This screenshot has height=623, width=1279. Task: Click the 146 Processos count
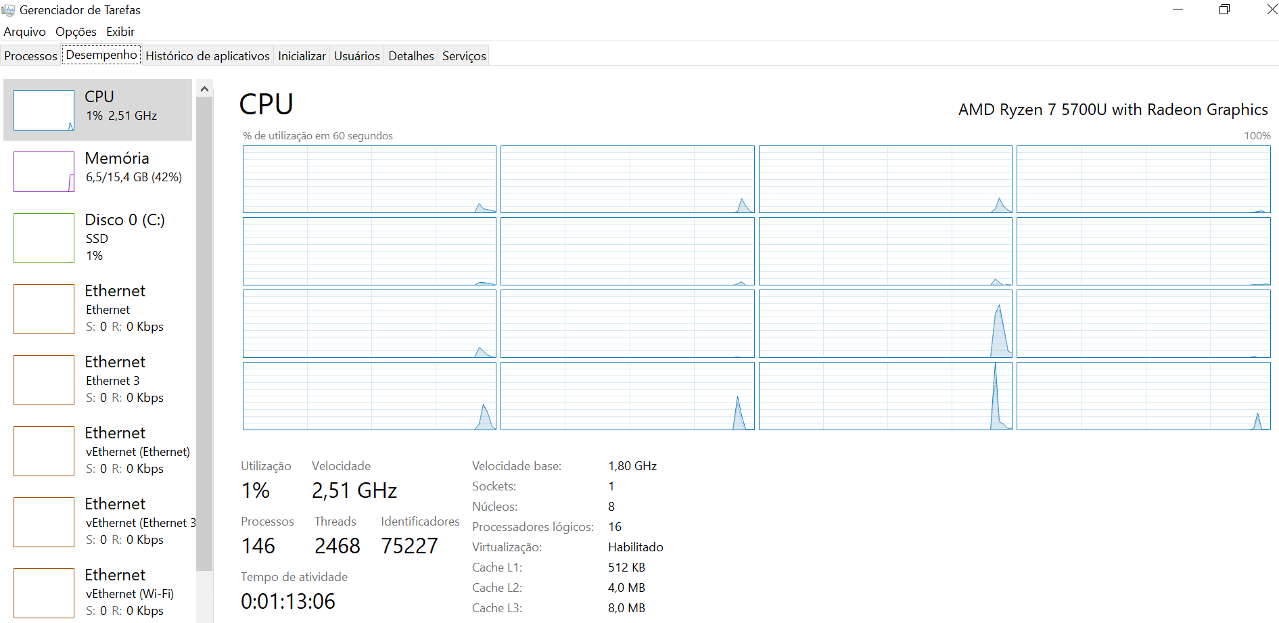(258, 546)
